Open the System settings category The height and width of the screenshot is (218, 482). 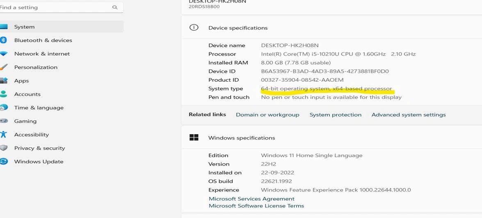(x=62, y=27)
